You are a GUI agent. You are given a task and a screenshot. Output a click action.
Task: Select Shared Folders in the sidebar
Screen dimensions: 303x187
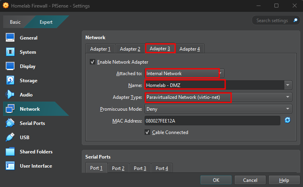36,151
